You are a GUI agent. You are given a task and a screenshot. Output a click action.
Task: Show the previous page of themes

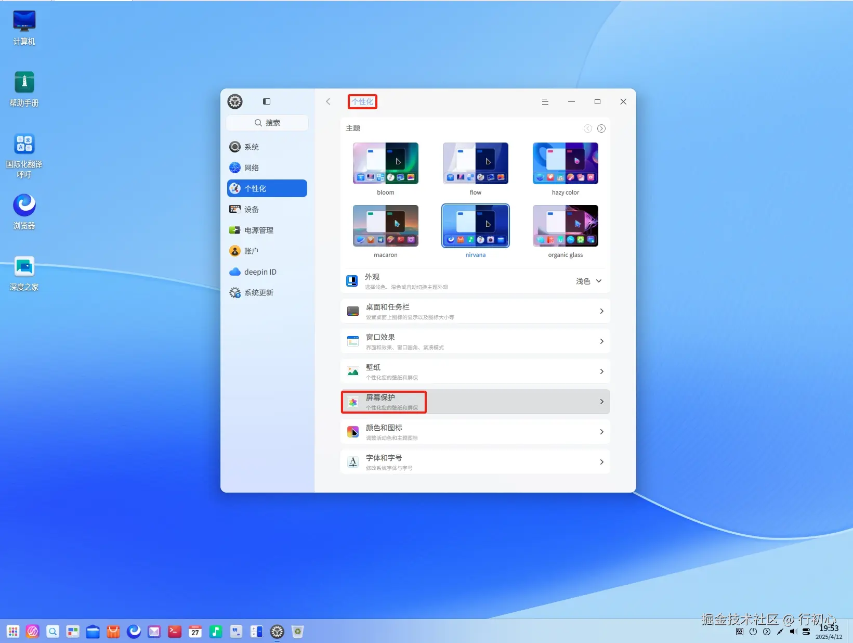tap(588, 128)
